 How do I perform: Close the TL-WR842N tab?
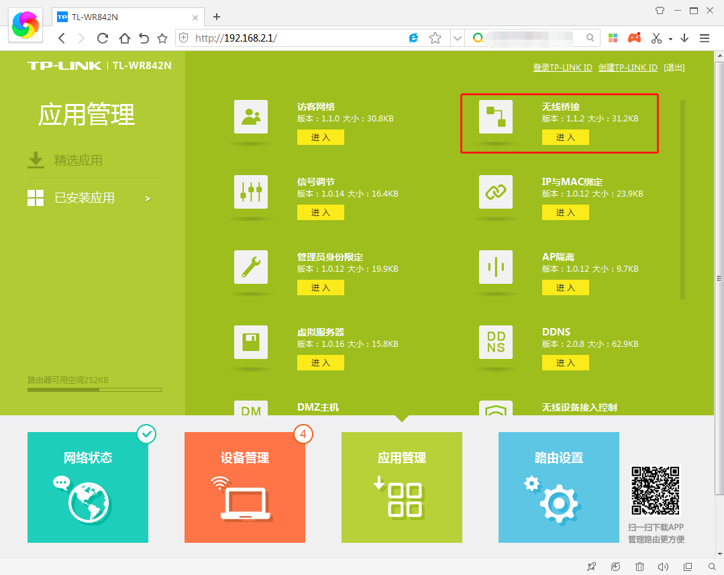pos(195,17)
